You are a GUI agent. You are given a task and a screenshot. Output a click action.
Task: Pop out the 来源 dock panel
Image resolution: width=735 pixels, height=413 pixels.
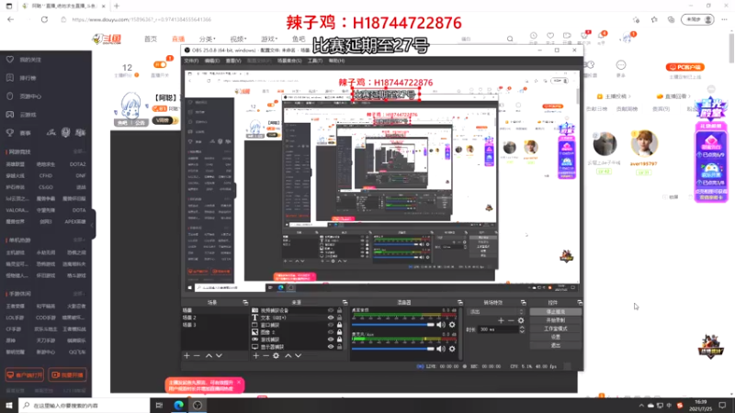click(x=345, y=303)
